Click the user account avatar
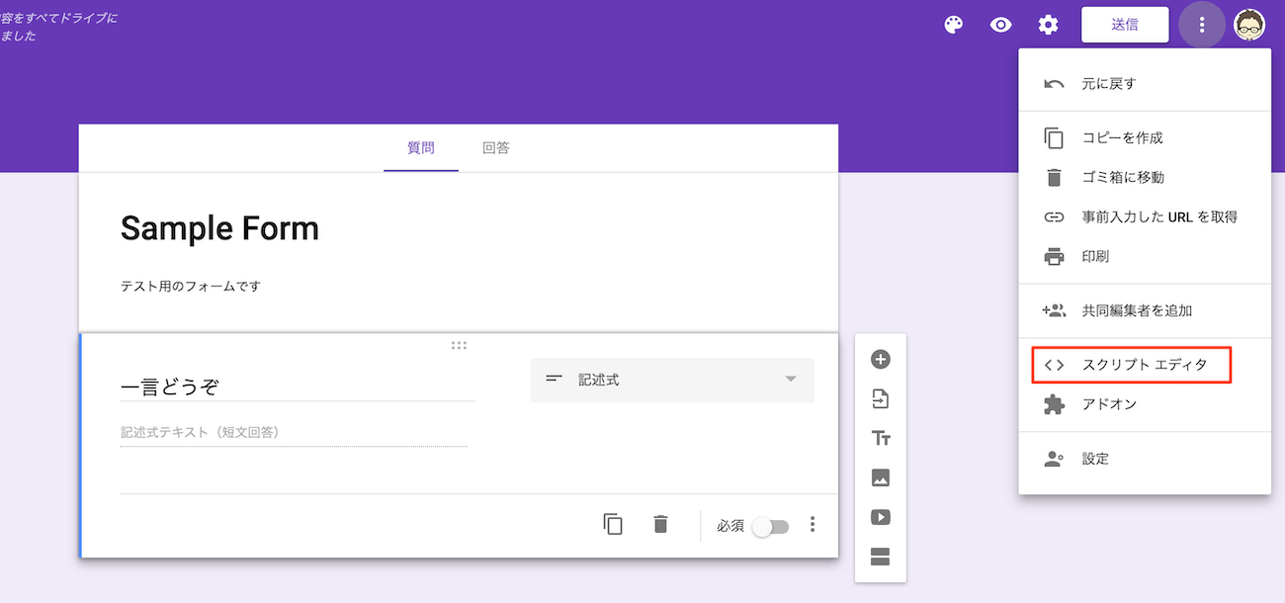This screenshot has height=603, width=1285. 1249,25
